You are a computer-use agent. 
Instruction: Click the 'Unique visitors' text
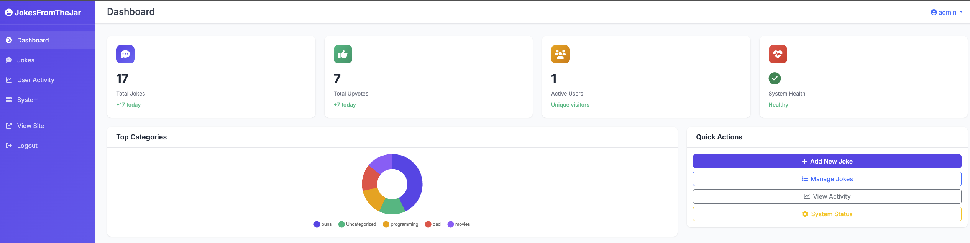(570, 105)
